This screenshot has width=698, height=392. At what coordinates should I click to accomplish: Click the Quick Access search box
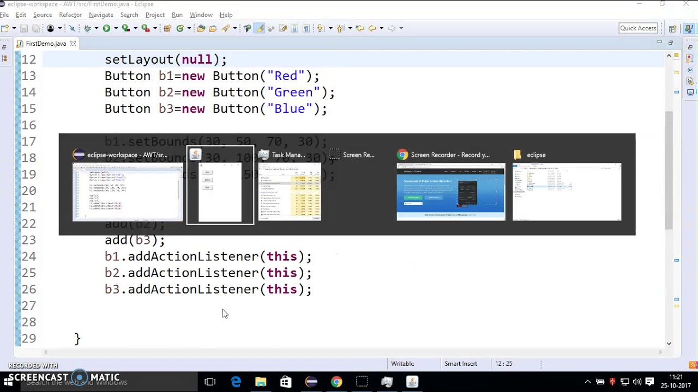tap(638, 28)
